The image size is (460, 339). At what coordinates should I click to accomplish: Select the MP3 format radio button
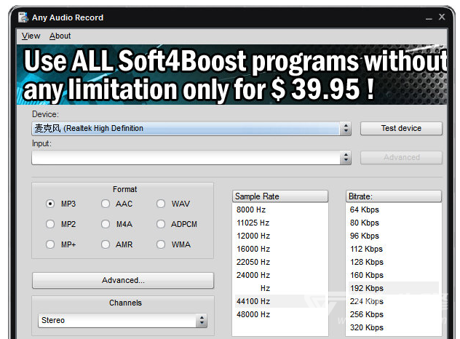(x=50, y=204)
